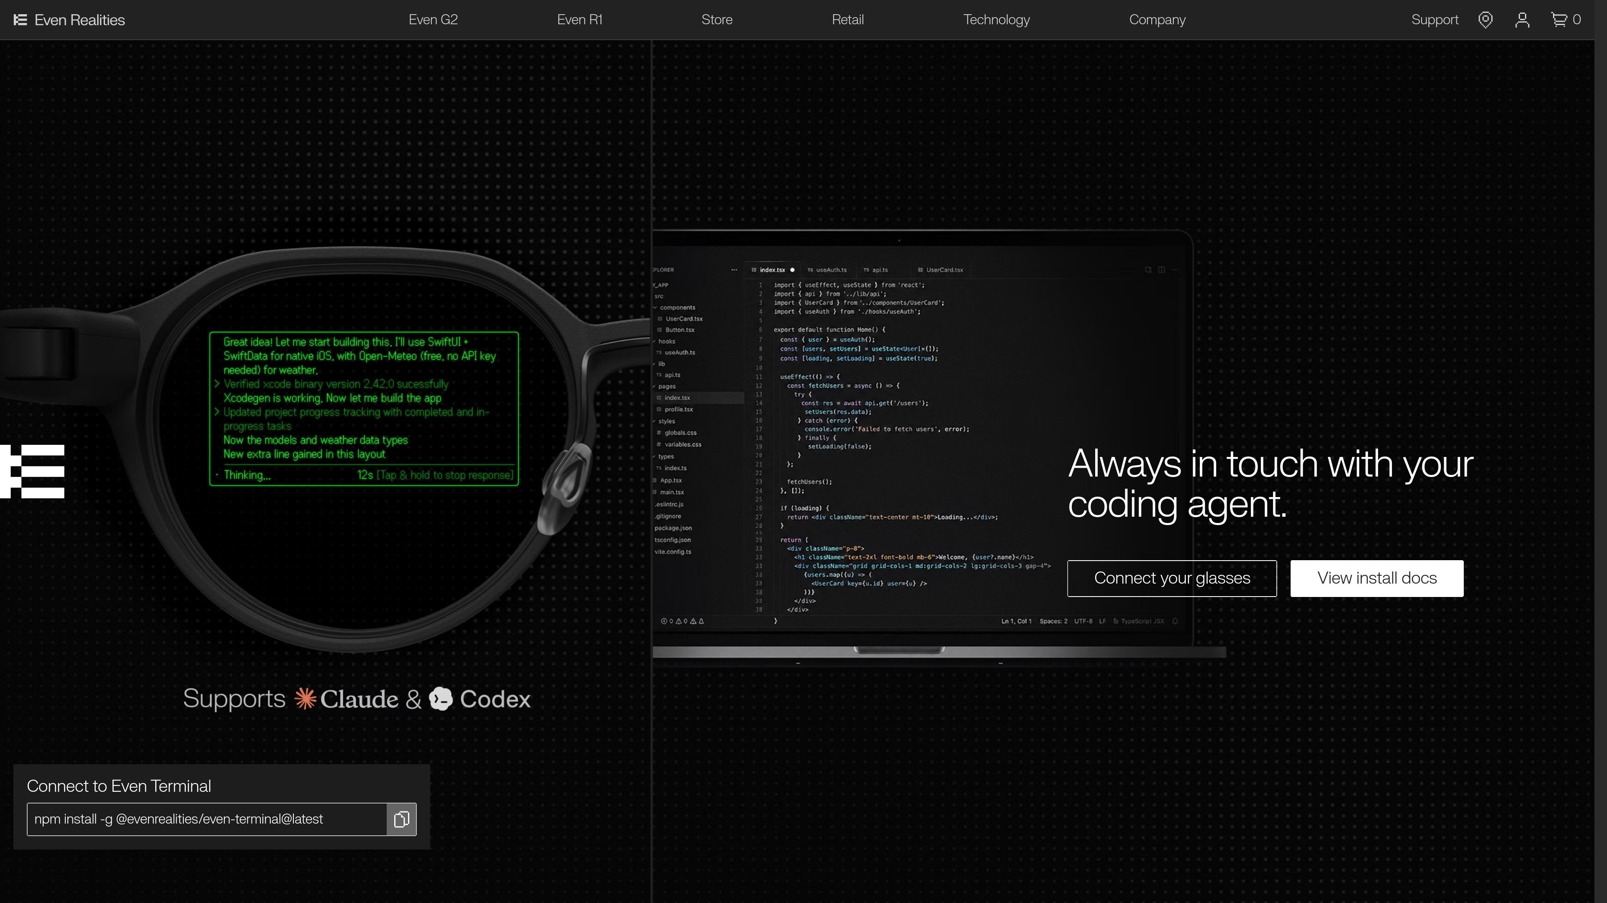This screenshot has height=903, width=1607.
Task: Click package.json in the laptop file tree
Action: 673,528
